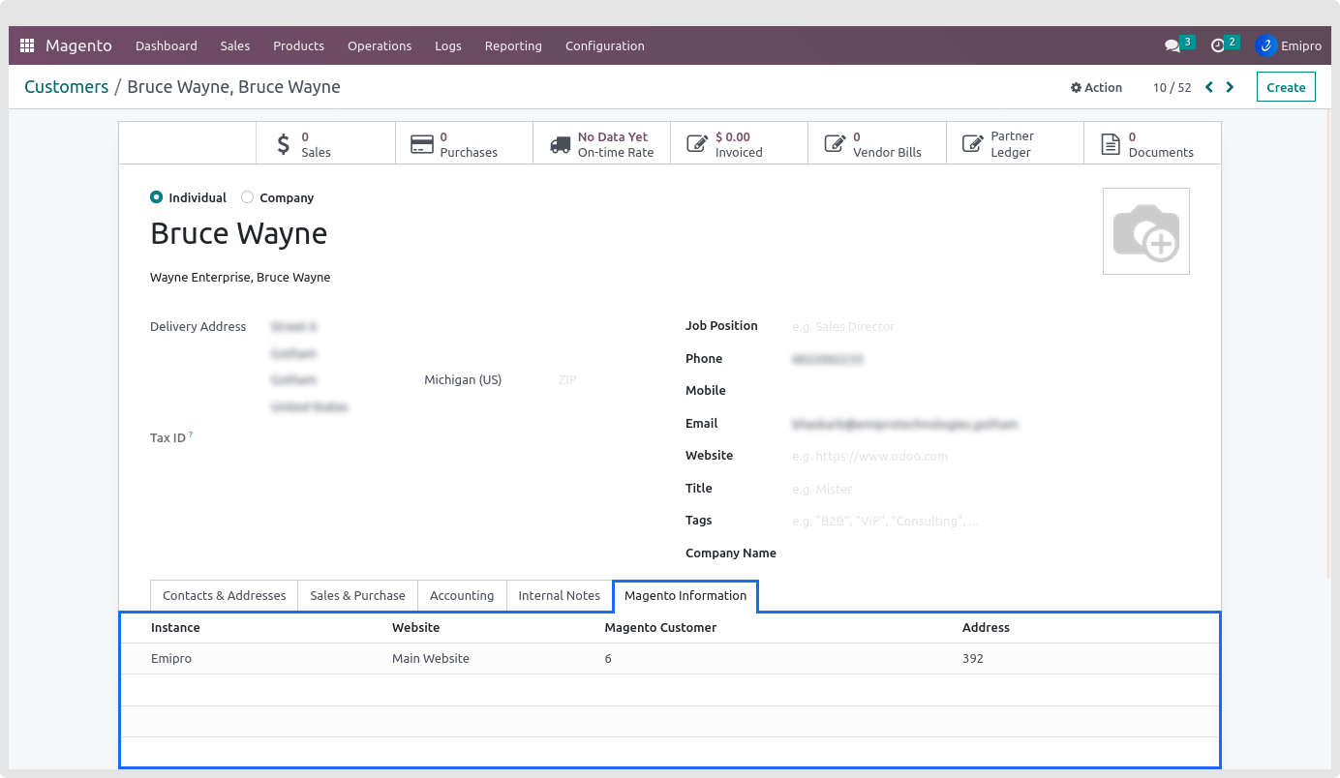Viewport: 1340px width, 778px height.
Task: Open Documents file stat button
Action: (x=1151, y=144)
